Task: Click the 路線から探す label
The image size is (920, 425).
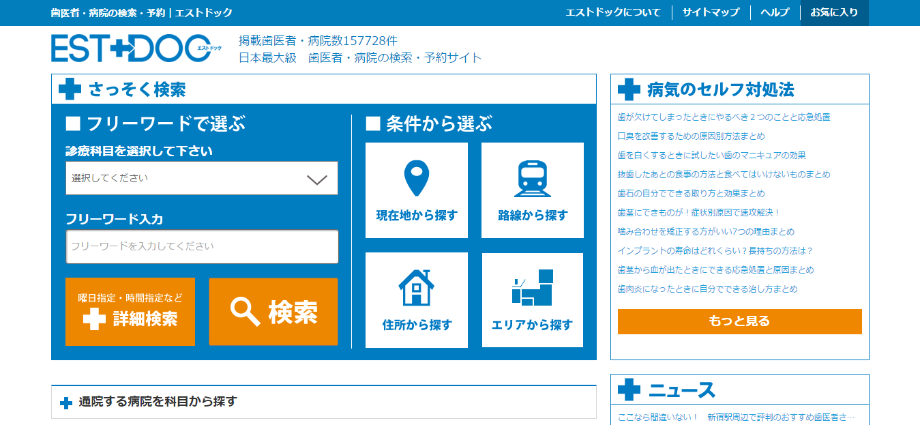Action: click(x=533, y=216)
